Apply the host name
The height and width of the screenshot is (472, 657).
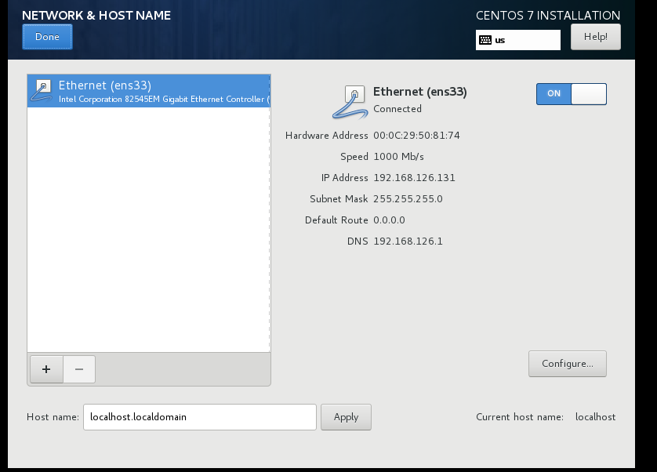click(x=346, y=417)
